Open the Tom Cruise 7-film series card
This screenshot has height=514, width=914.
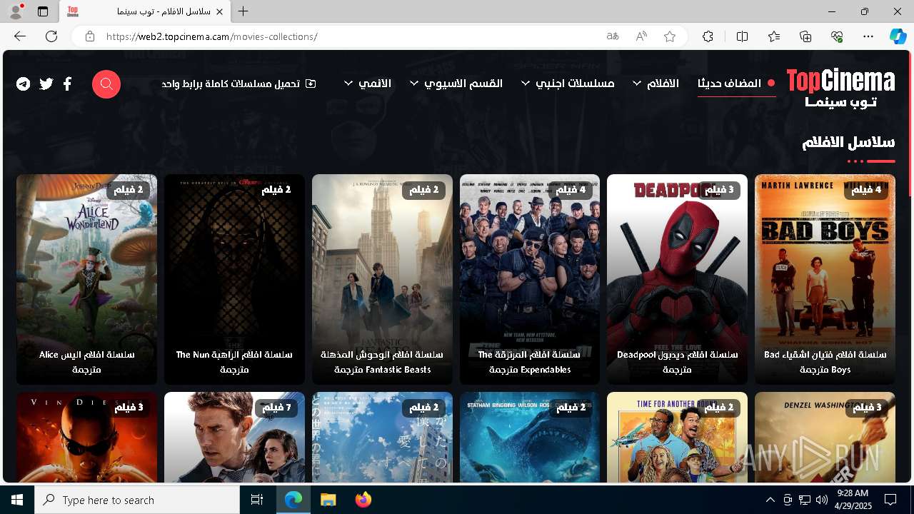click(x=234, y=437)
